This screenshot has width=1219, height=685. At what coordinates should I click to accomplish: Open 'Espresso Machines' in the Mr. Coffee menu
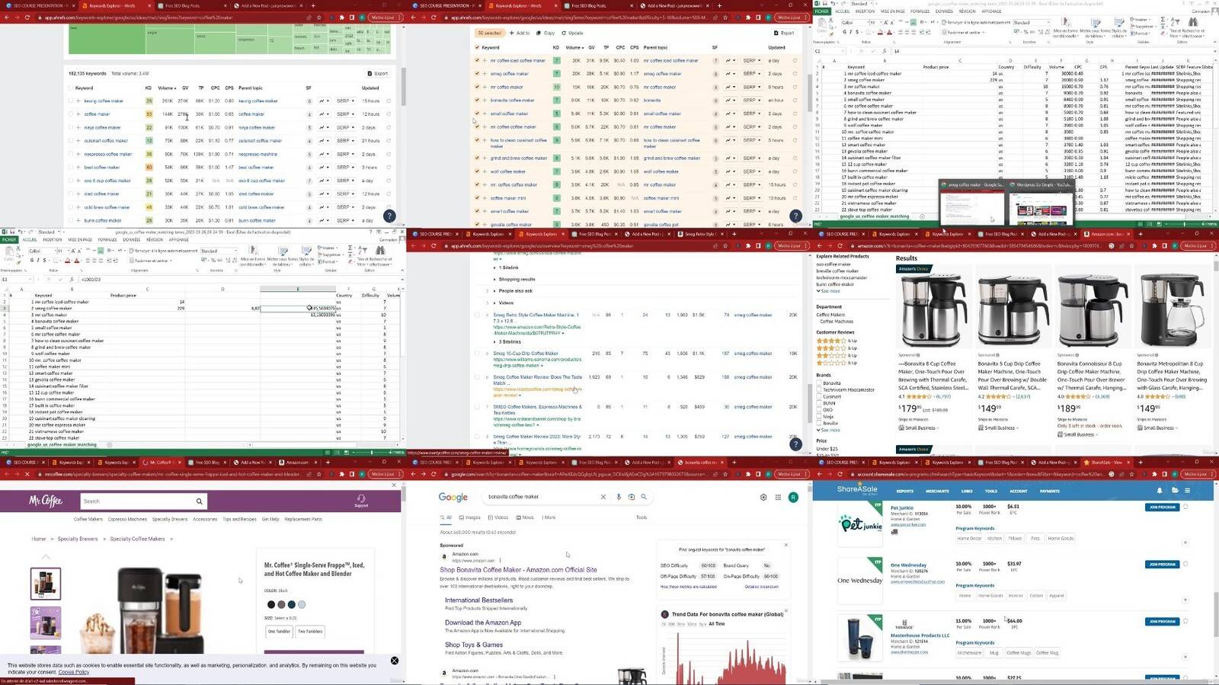point(127,520)
